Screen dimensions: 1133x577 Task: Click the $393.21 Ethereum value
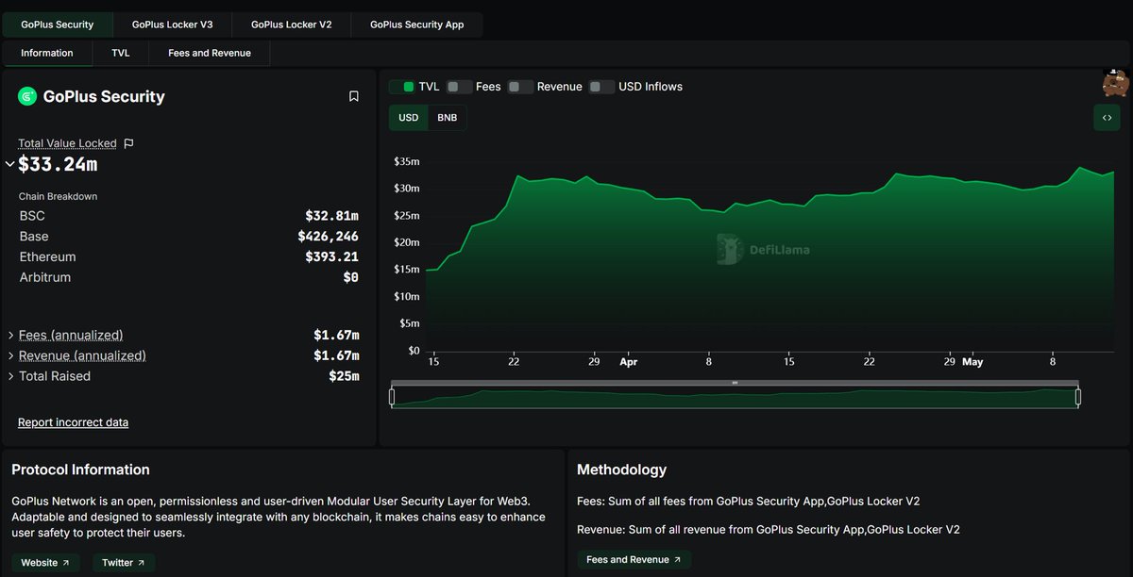pos(331,257)
